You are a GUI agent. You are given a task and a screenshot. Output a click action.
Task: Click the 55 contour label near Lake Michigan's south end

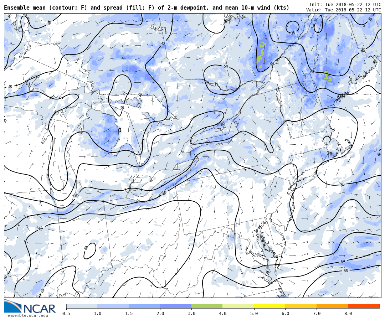click(x=77, y=196)
